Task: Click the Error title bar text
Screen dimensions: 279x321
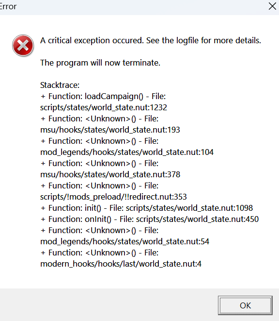Action: 8,6
